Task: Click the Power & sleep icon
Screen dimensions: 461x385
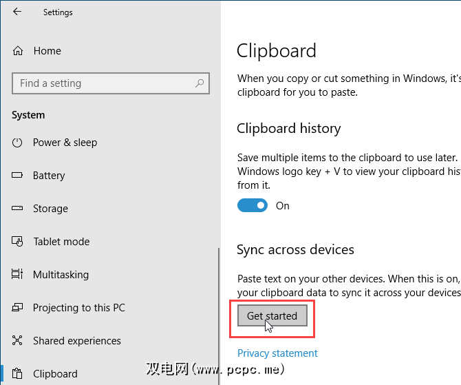Action: (18, 143)
